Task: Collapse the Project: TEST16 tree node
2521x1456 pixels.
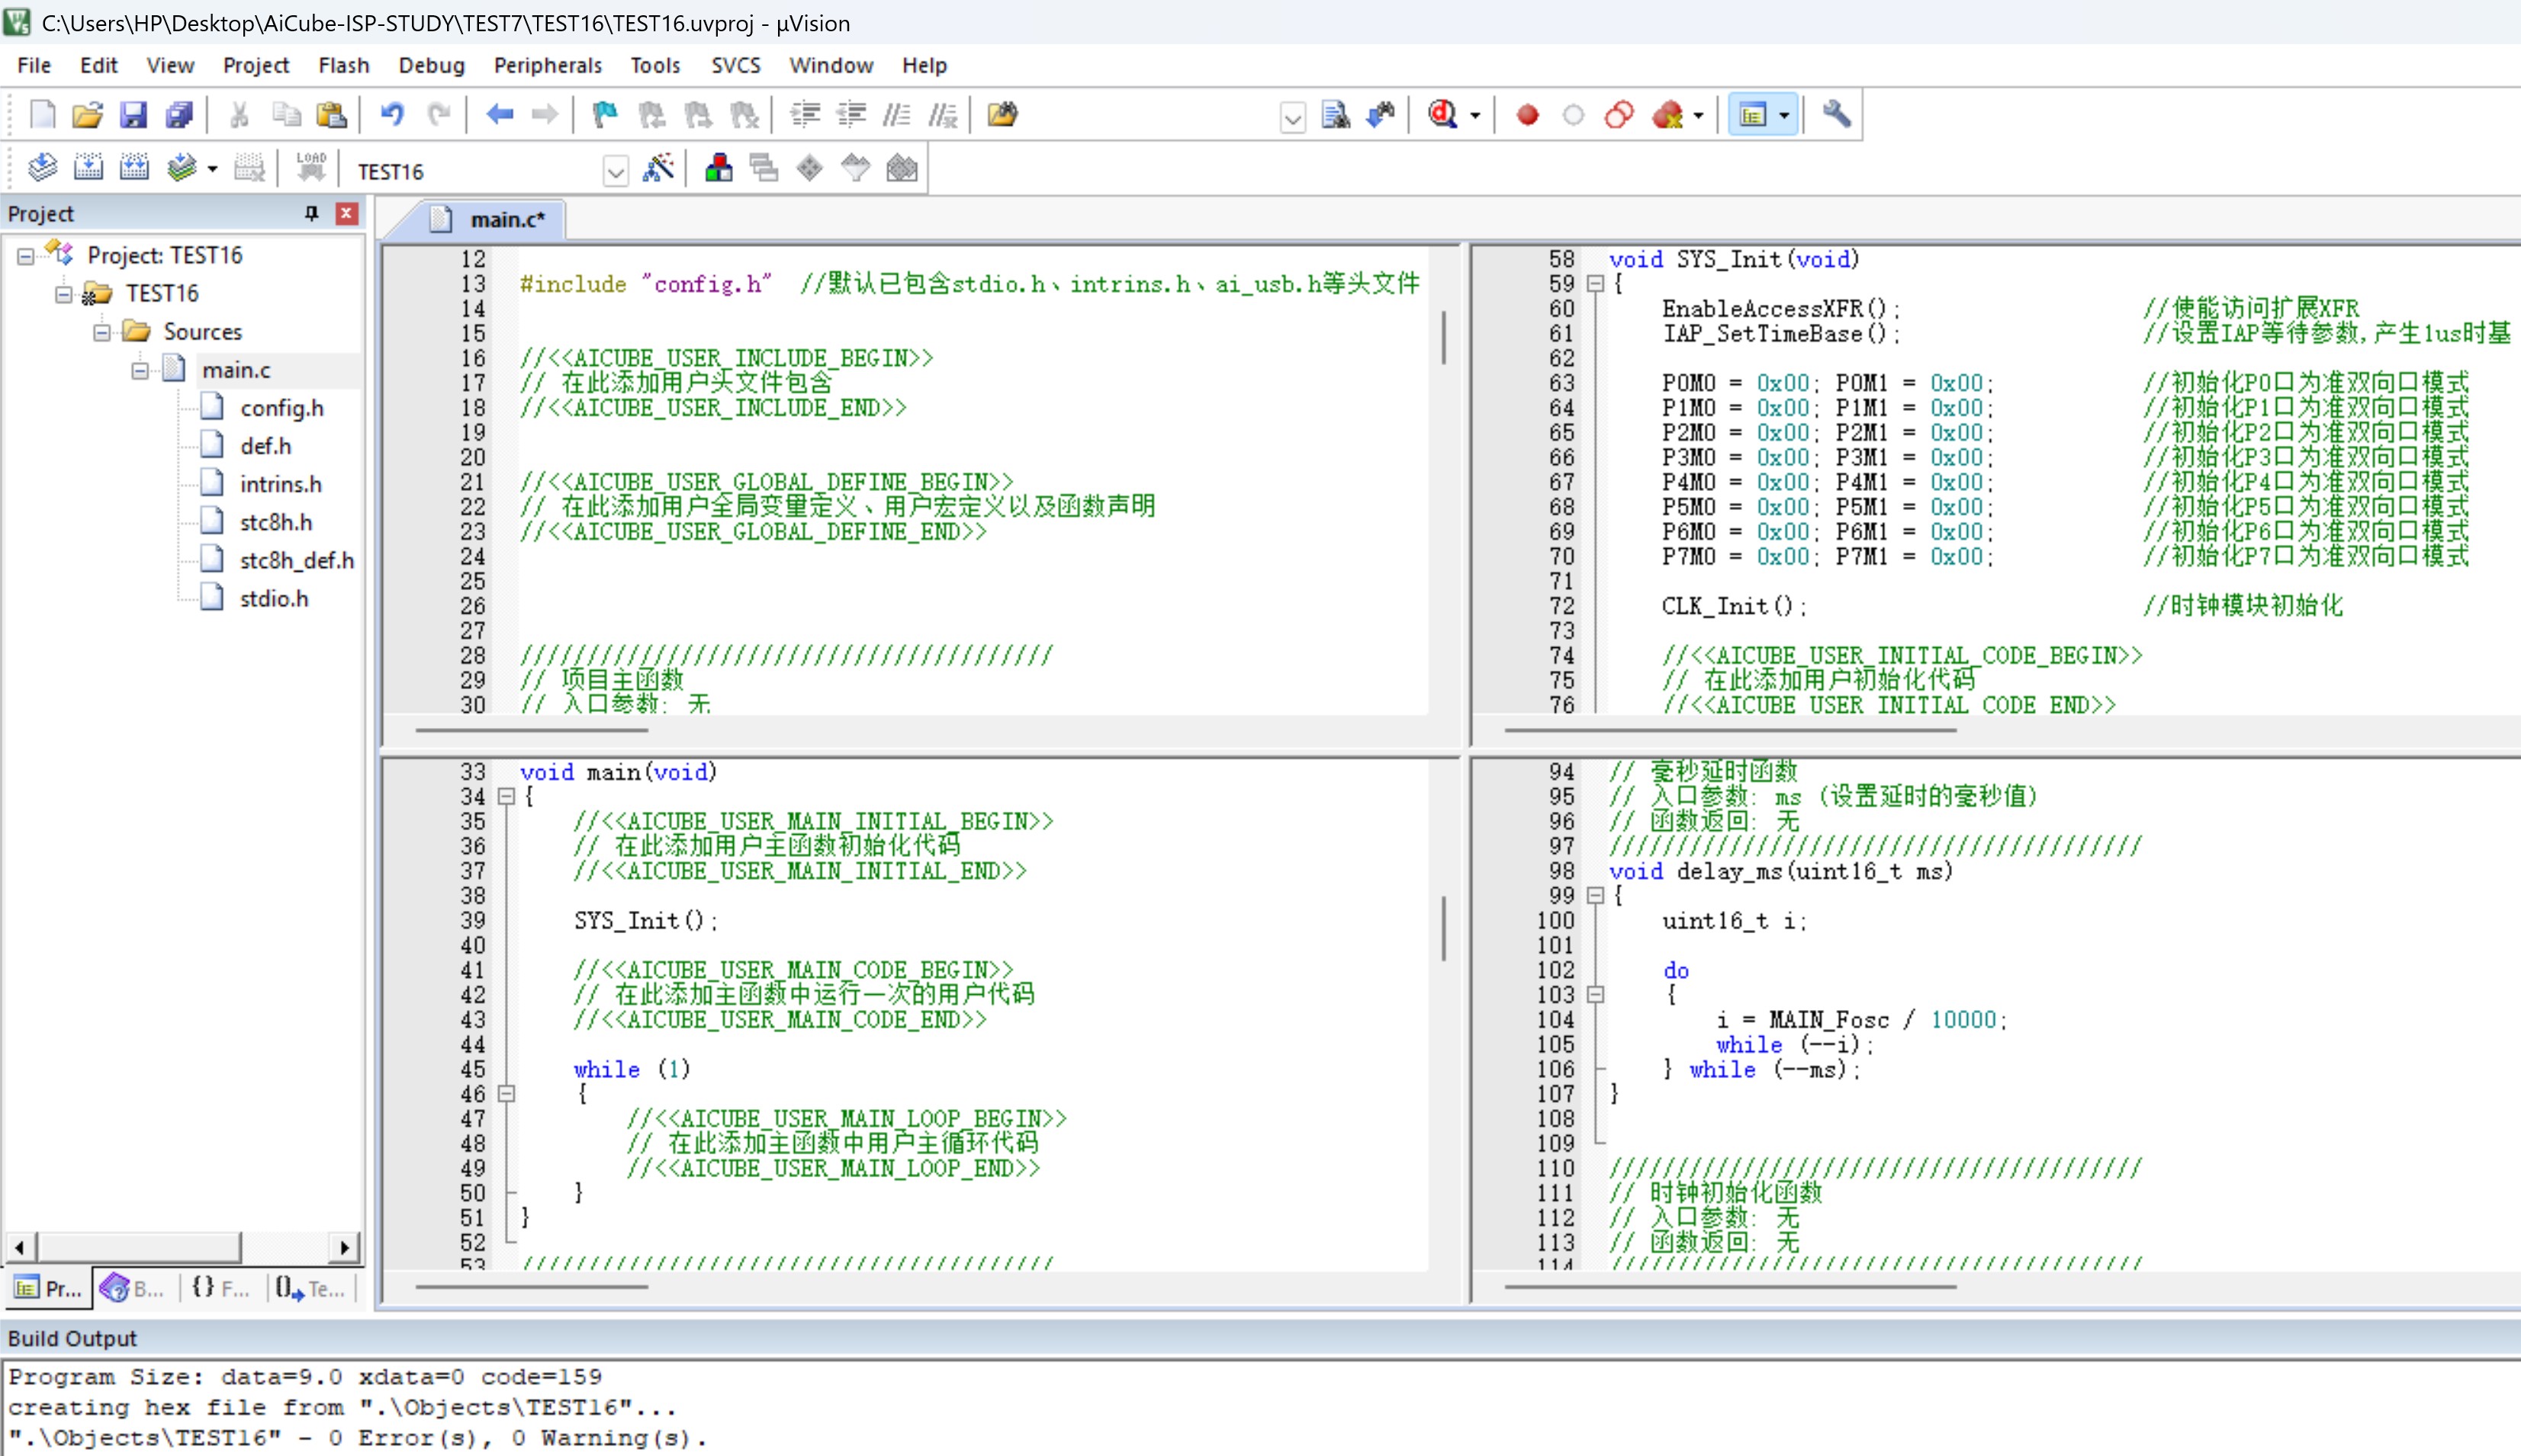Action: (x=25, y=256)
